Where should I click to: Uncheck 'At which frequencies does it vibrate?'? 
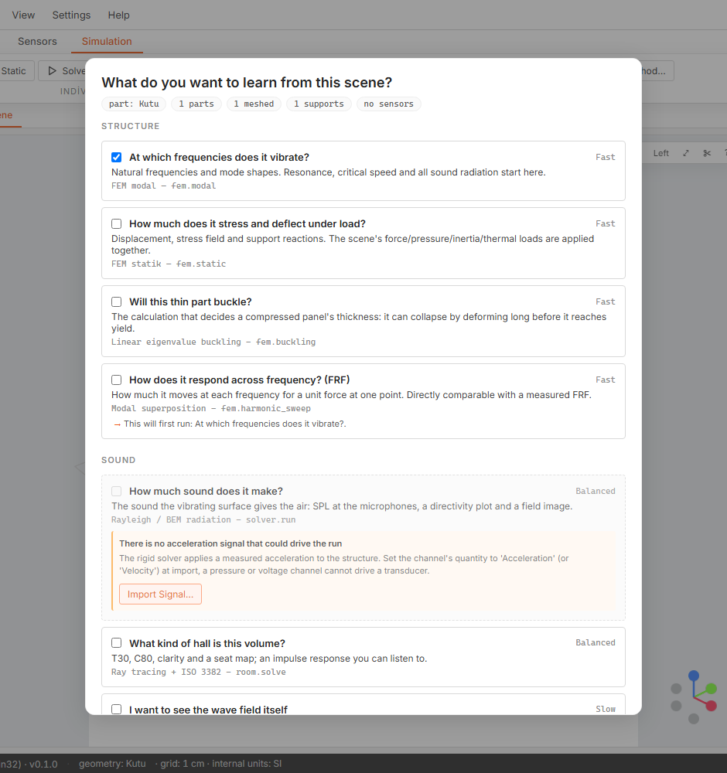pos(117,157)
